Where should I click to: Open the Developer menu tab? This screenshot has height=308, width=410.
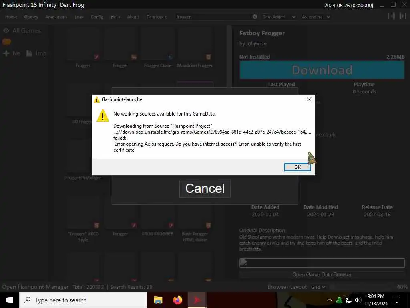coord(157,17)
